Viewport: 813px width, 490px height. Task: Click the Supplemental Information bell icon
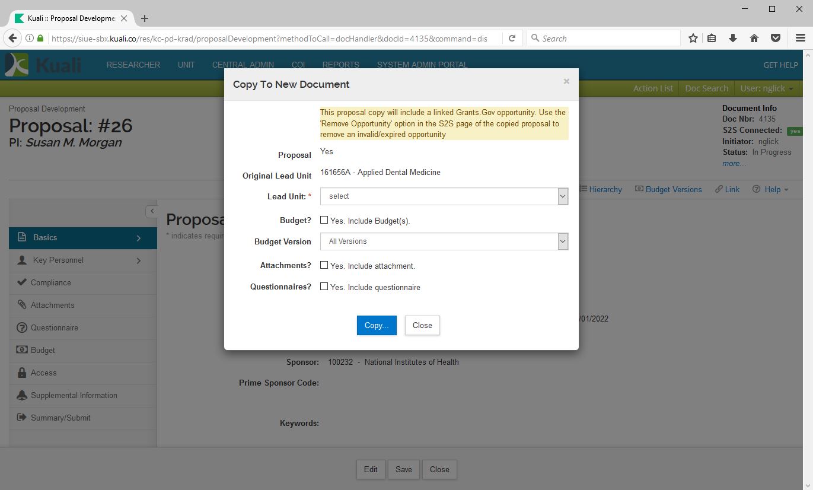(22, 395)
